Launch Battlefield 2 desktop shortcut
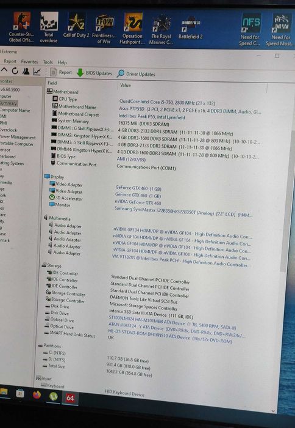 [191, 28]
